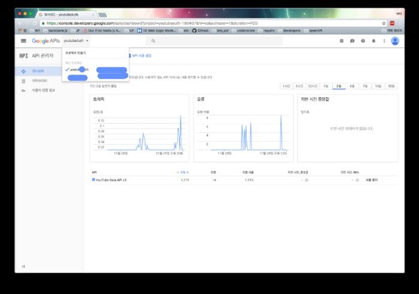This screenshot has height=294, width=419.
Task: Open the require bookmark folder
Action: pyautogui.click(x=267, y=30)
